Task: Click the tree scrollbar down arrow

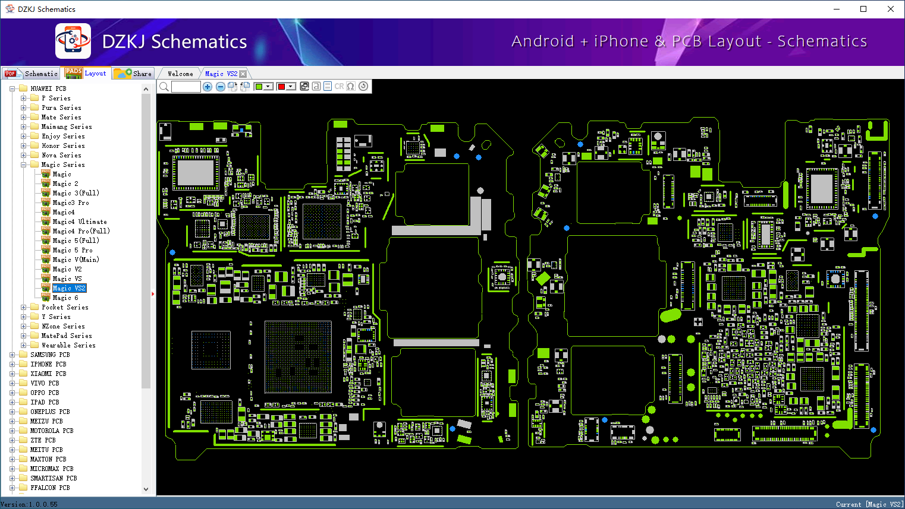Action: [x=146, y=489]
